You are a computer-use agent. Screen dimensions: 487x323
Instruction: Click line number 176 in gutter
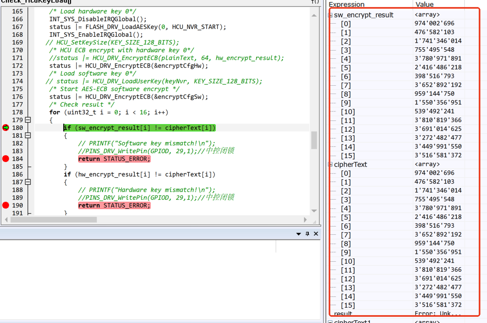pyautogui.click(x=17, y=97)
